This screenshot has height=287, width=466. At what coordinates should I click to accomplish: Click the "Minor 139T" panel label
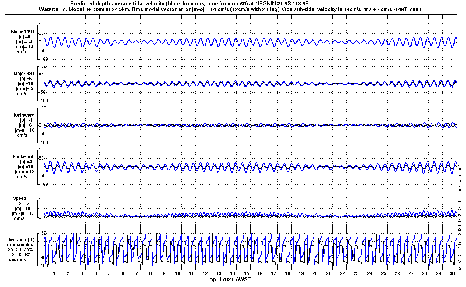pyautogui.click(x=23, y=32)
